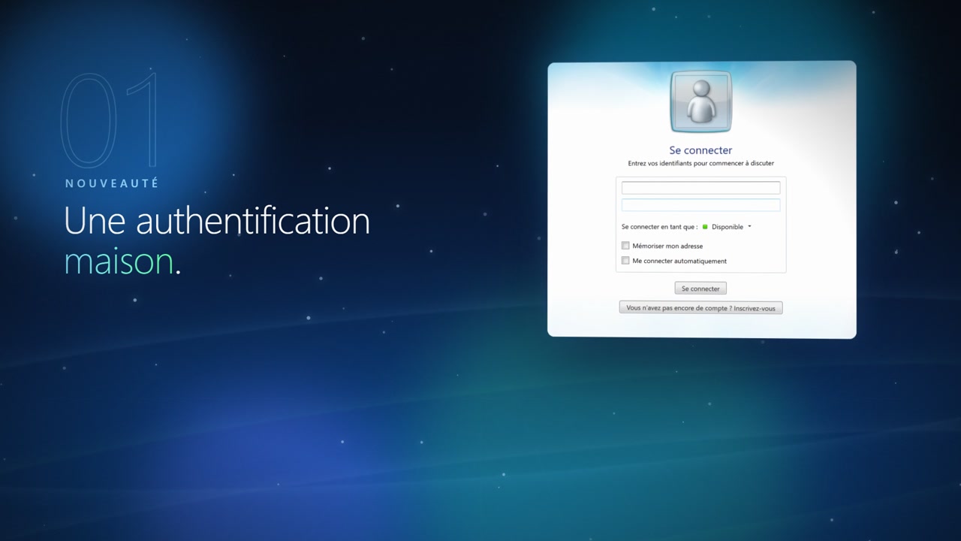Click the Entrez vos identifiants instruction text
The image size is (961, 541).
pos(700,163)
